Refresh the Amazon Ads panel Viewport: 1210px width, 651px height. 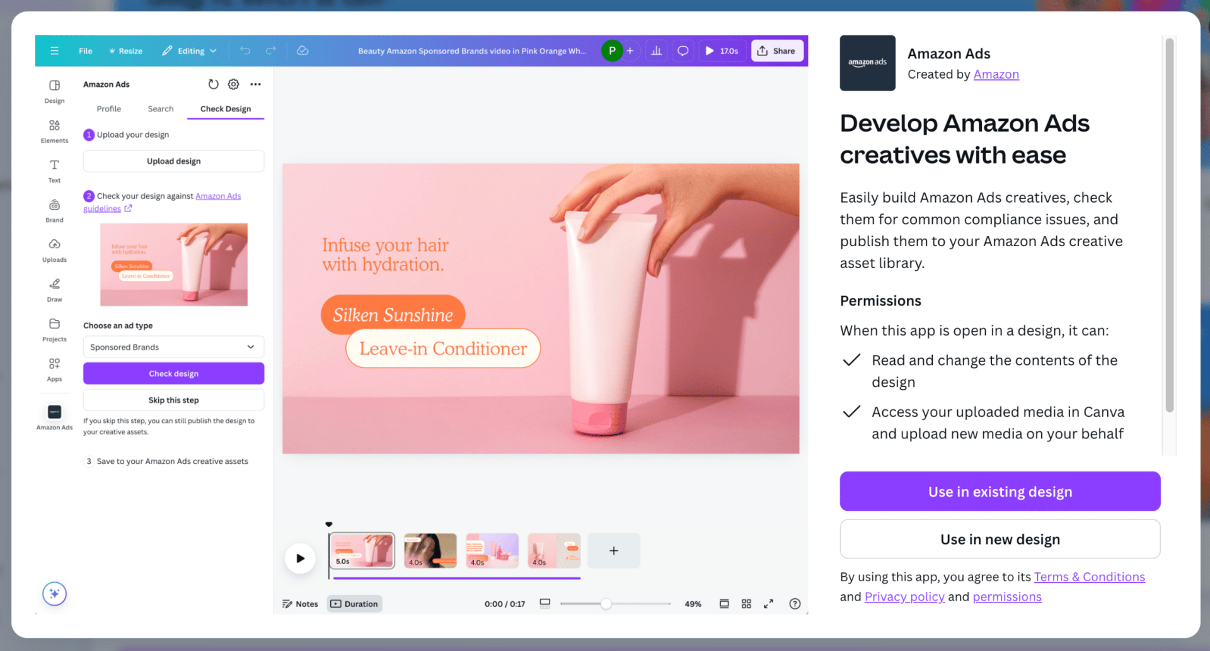pyautogui.click(x=214, y=84)
